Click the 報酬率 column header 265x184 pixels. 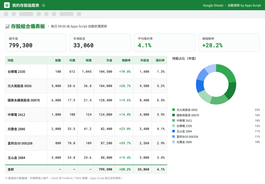click(124, 60)
